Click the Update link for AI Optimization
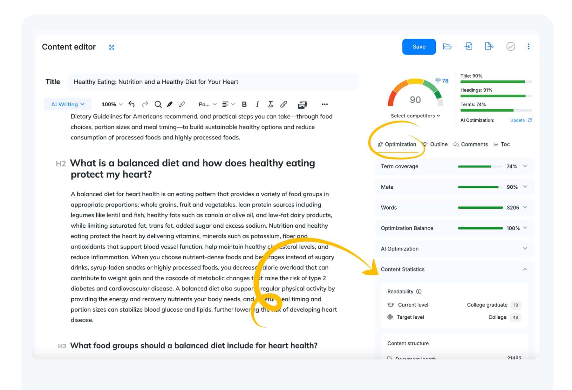The image size is (572, 390). 517,120
